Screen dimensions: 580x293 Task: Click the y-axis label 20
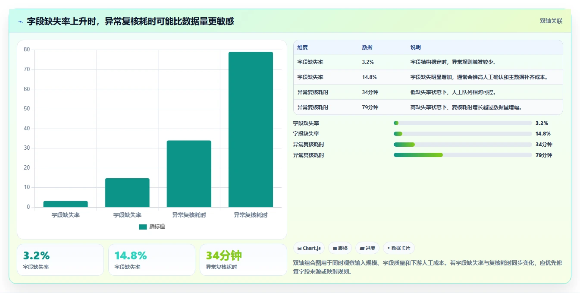click(27, 168)
